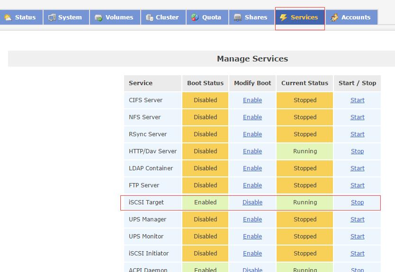
Task: Start the UPS Monitor service
Action: (x=357, y=236)
